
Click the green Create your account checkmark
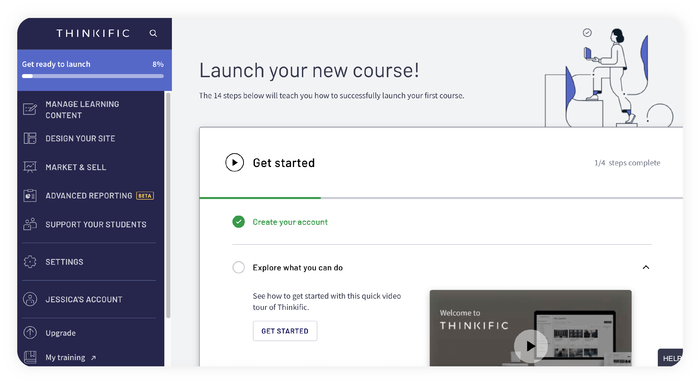point(238,222)
